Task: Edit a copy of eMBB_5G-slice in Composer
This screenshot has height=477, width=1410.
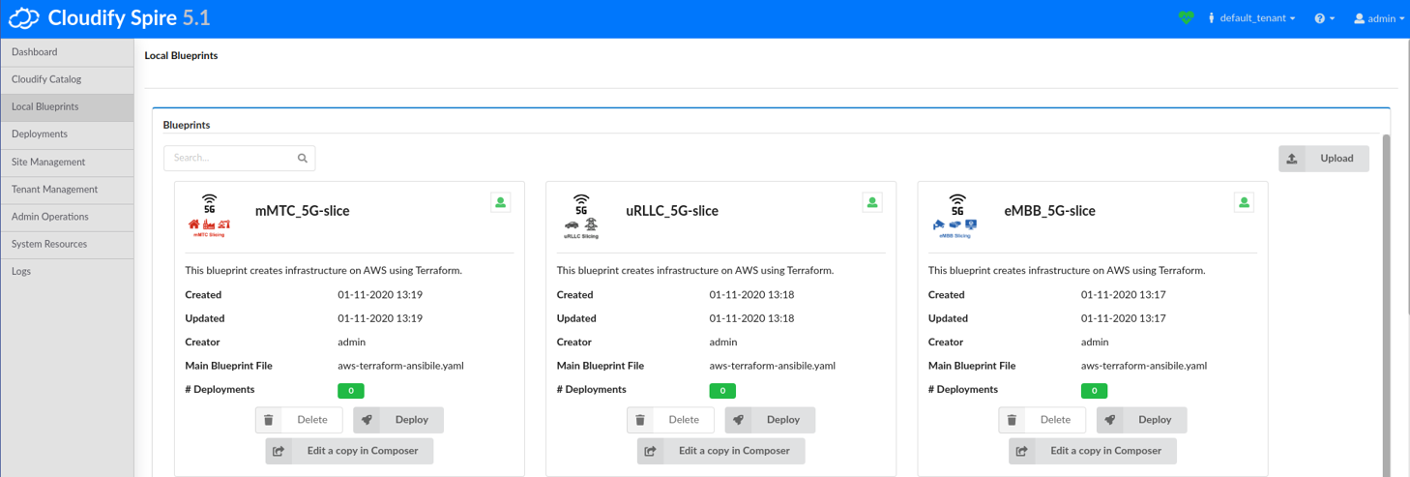Action: point(1093,451)
